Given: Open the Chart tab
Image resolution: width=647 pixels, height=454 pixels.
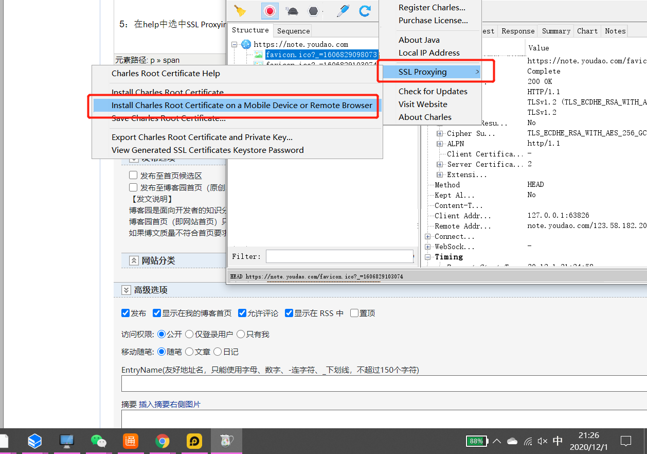Looking at the screenshot, I should click(587, 31).
